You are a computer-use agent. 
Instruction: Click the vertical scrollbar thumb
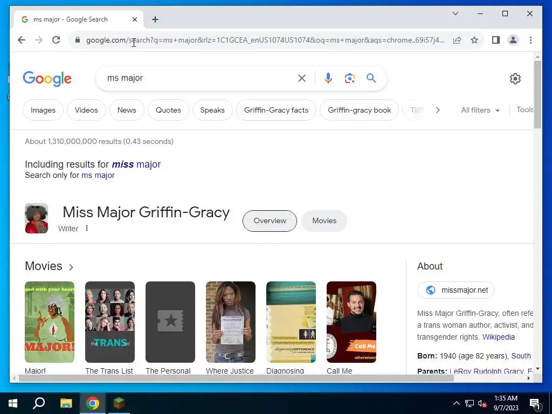coord(537,94)
